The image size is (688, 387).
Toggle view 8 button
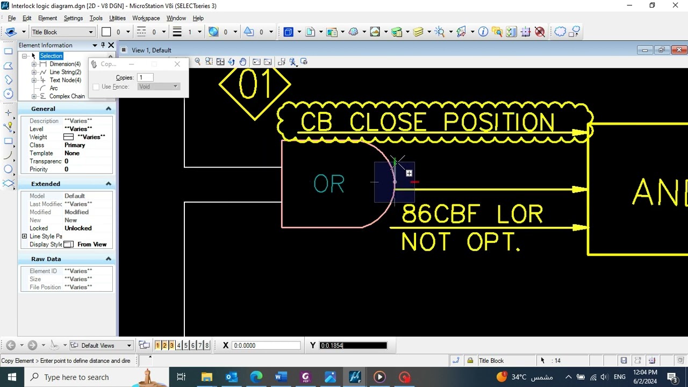[207, 346]
